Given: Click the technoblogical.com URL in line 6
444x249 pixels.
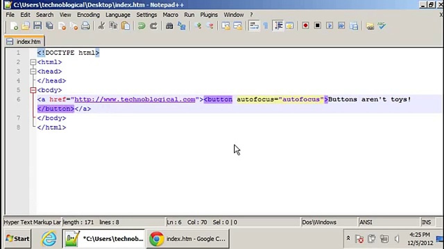Looking at the screenshot, I should coord(135,100).
